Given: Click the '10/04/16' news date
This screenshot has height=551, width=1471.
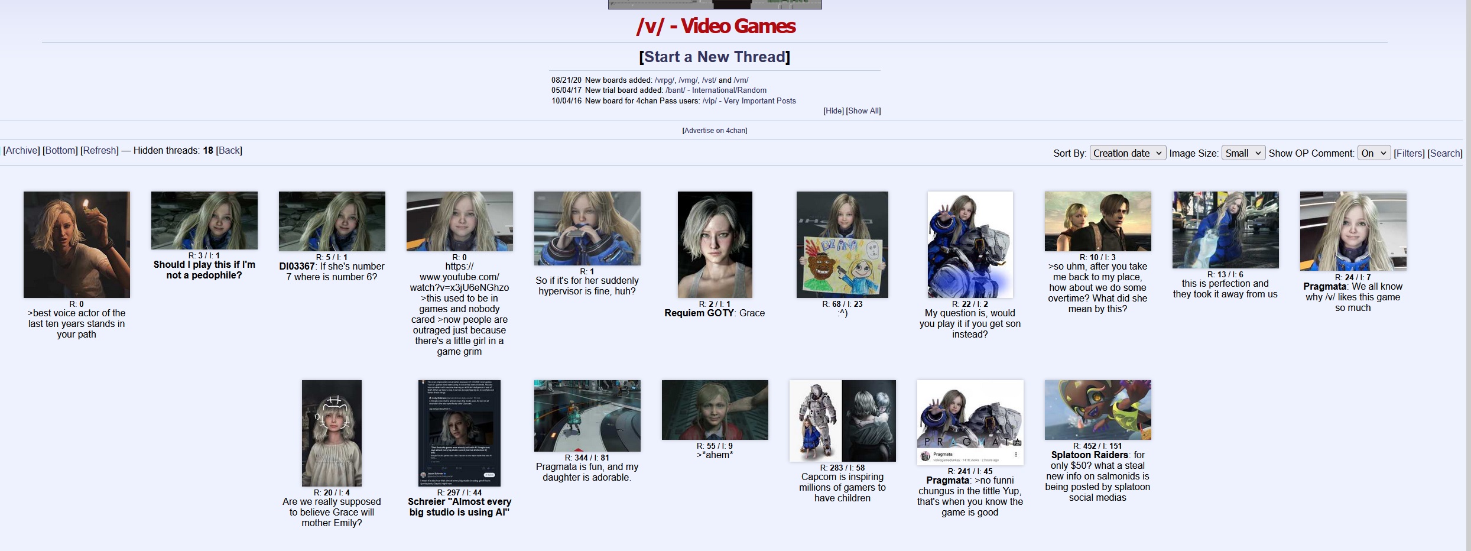Looking at the screenshot, I should coord(566,101).
